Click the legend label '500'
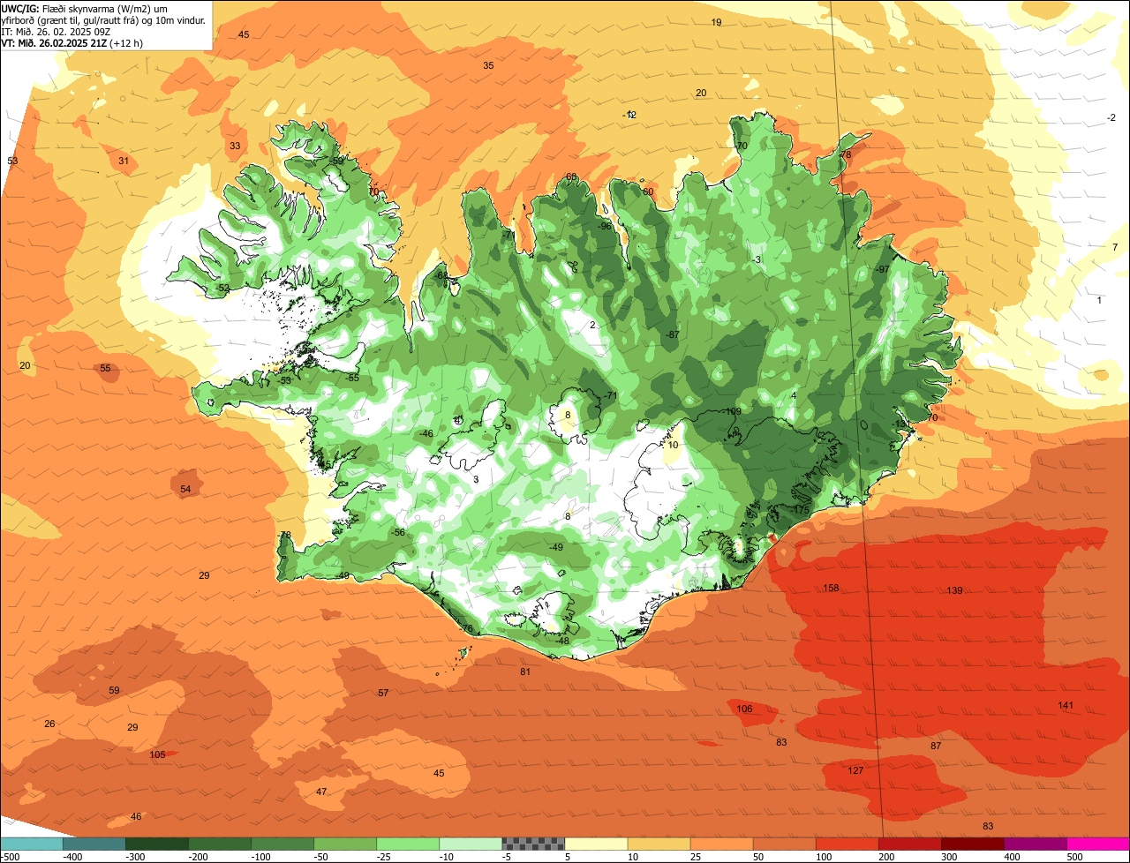This screenshot has width=1130, height=863. [x=1073, y=857]
